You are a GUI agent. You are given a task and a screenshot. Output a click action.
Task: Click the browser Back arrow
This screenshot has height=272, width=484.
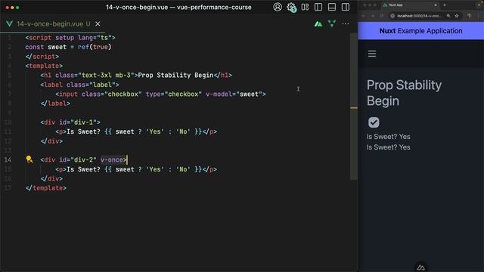coord(364,16)
